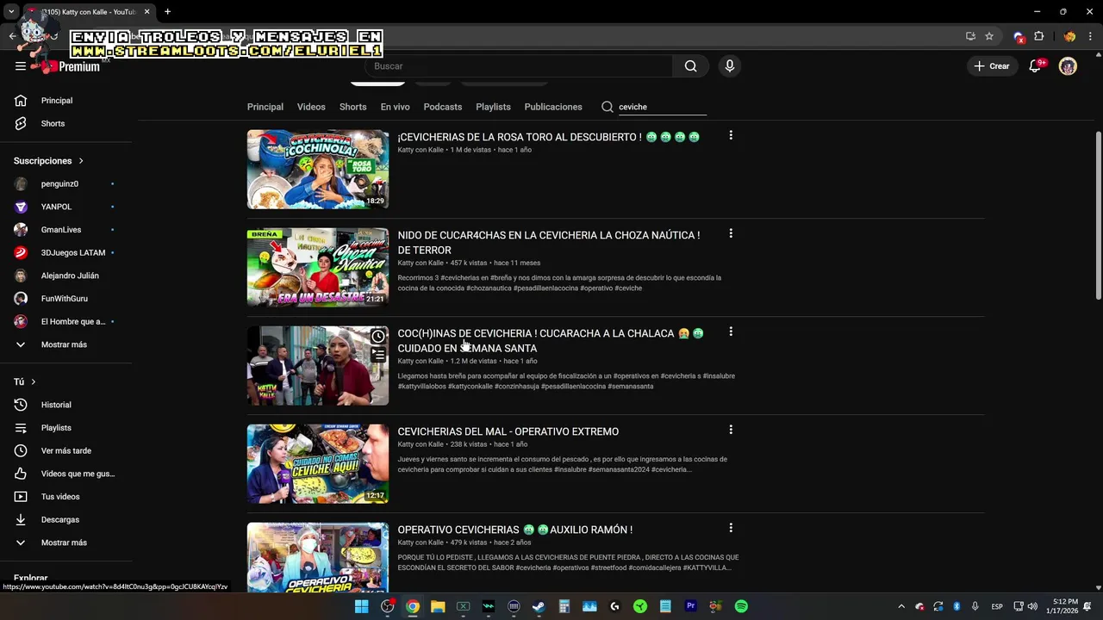Open Chrome three-dot menu
The width and height of the screenshot is (1103, 620).
pyautogui.click(x=1091, y=36)
